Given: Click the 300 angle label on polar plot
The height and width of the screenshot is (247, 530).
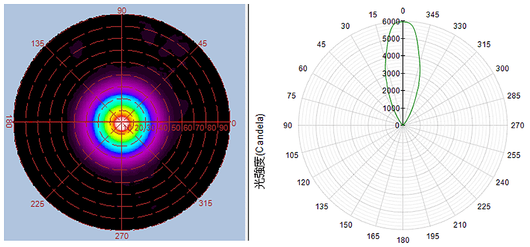Looking at the screenshot, I should [502, 68].
